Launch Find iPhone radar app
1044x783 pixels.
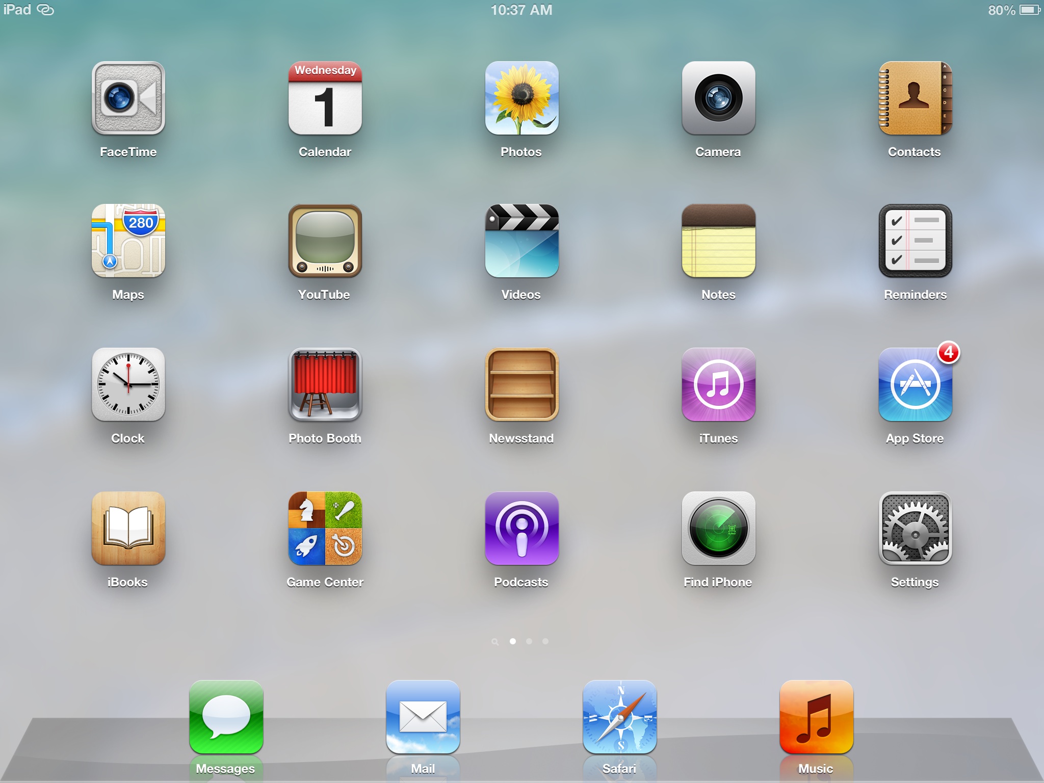point(718,528)
